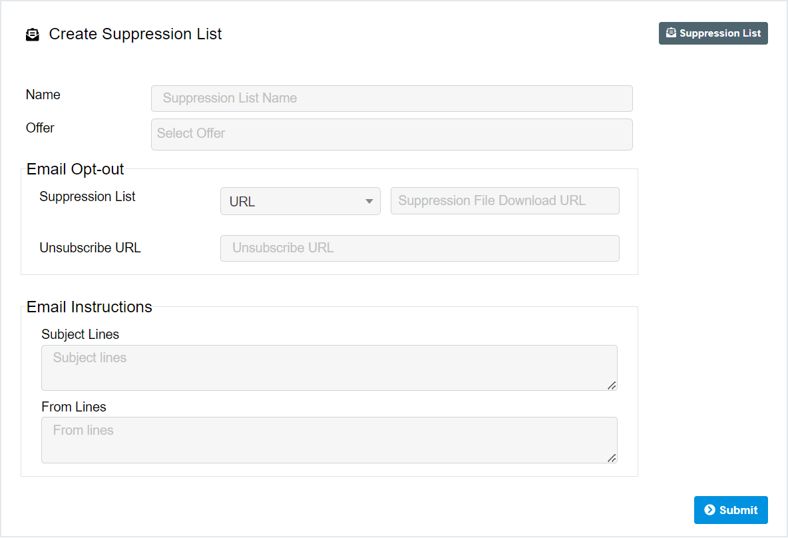Open the URL suppression type dropdown

click(299, 201)
